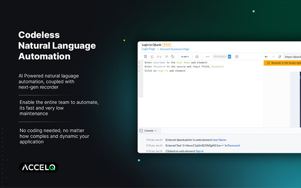The height and width of the screenshot is (188, 301).
Task: Click the Password link in console log
Action: tap(233, 146)
